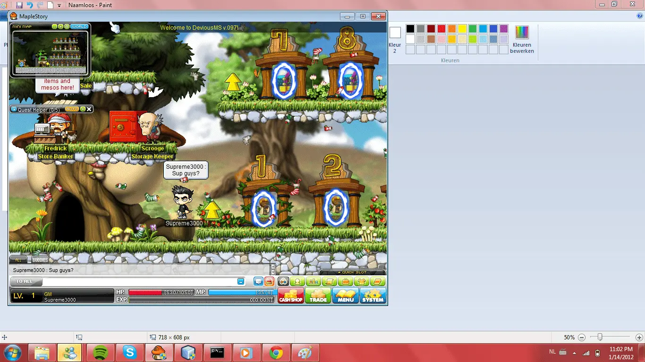645x362 pixels.
Task: Click the diamond icon left of the shortcut row
Action: [x=283, y=281]
